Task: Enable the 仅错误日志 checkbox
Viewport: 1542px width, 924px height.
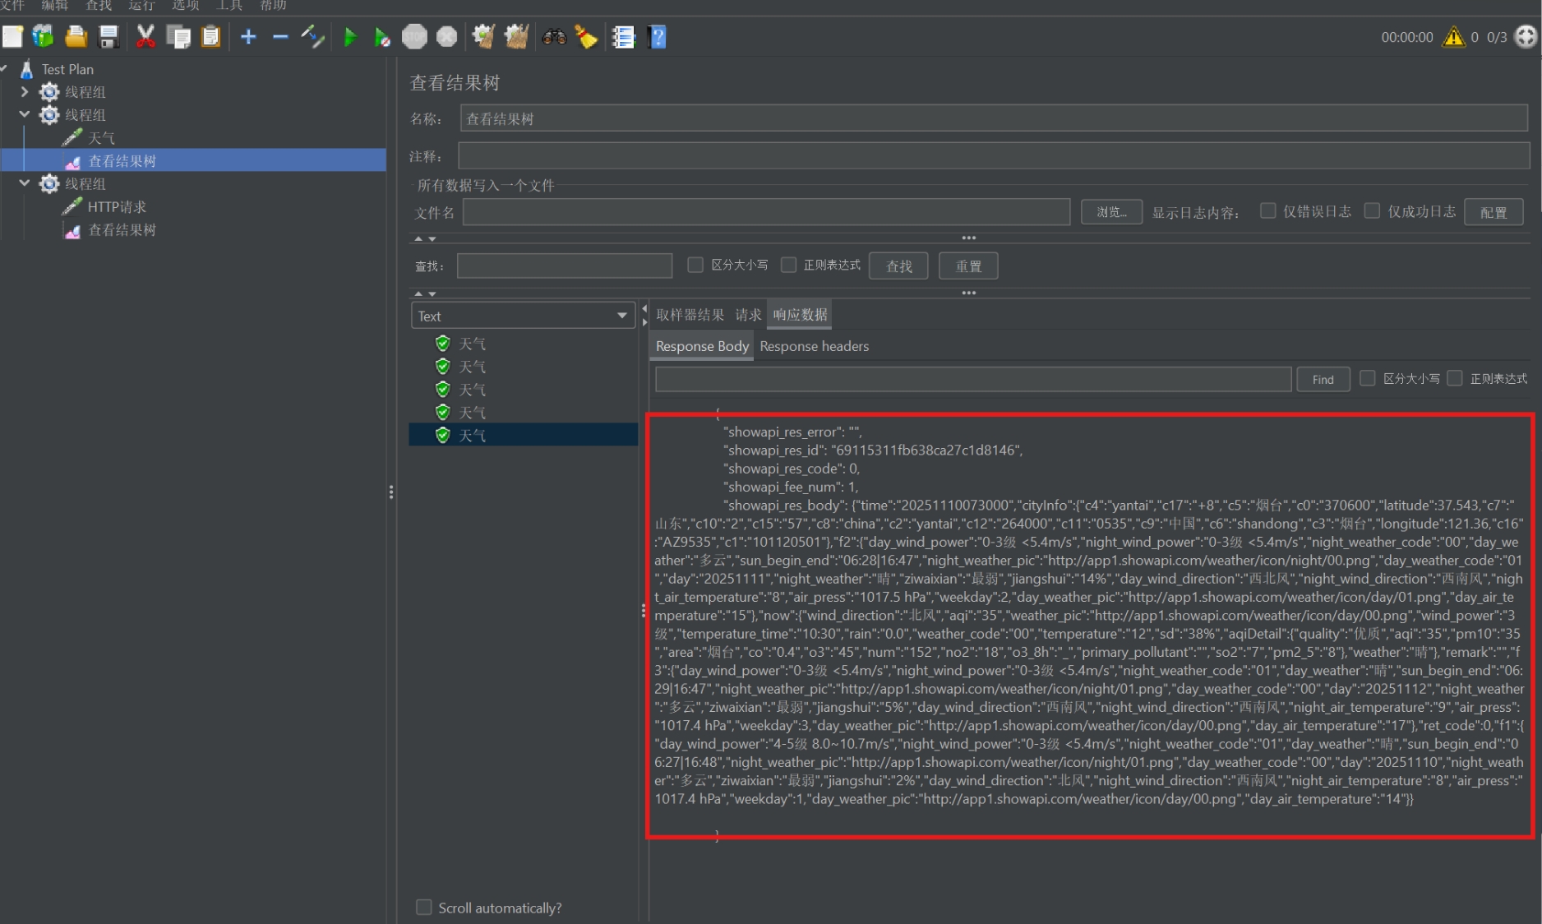Action: pyautogui.click(x=1268, y=211)
